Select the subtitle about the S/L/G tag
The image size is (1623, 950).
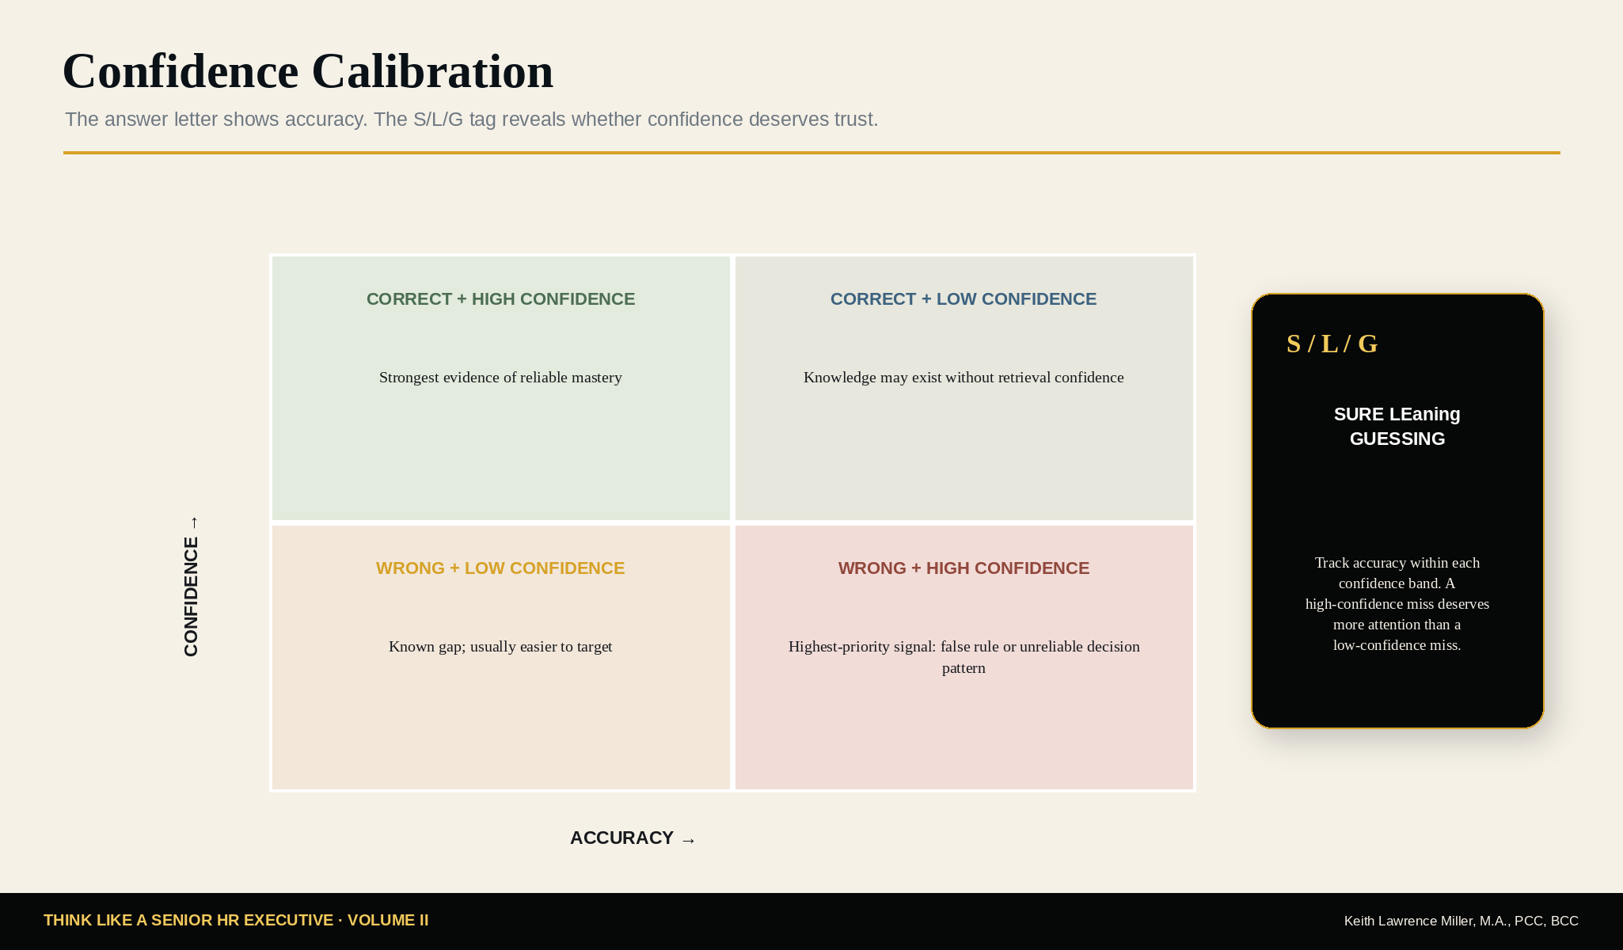(471, 120)
